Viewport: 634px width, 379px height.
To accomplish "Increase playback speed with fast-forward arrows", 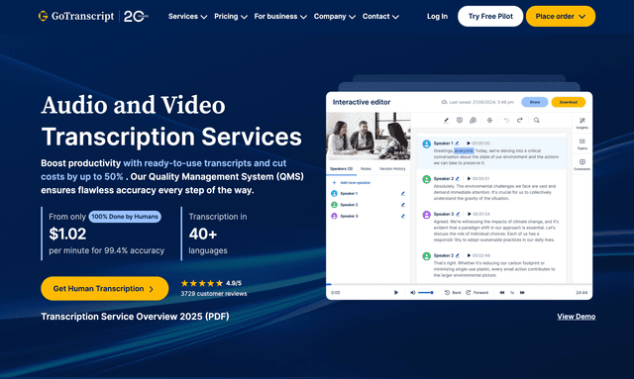I will tap(522, 293).
